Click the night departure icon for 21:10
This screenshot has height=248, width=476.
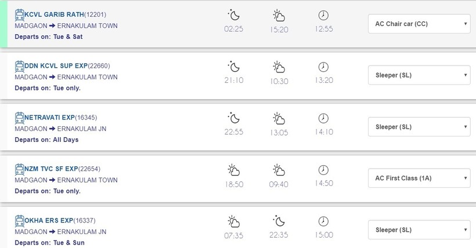[x=233, y=66]
